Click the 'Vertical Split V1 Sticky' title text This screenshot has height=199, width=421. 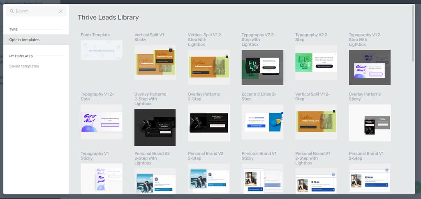tap(149, 37)
